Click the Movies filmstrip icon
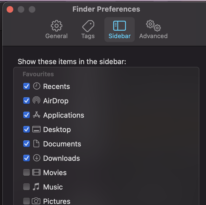 (36, 172)
